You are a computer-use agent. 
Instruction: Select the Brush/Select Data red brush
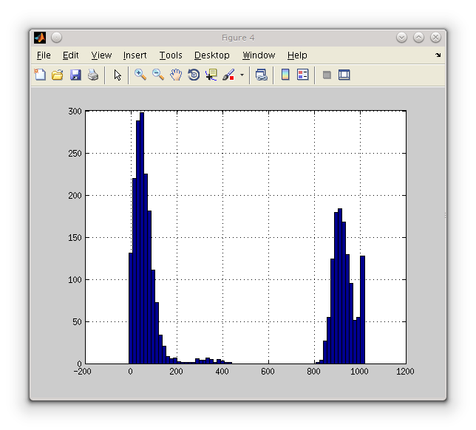click(x=228, y=75)
